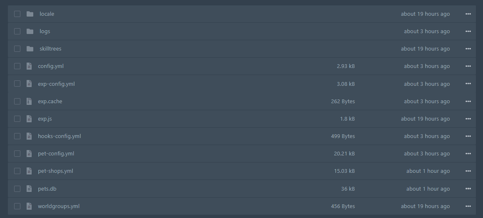The width and height of the screenshot is (483, 218).
Task: Open worldgroups.yml for editing
Action: click(58, 206)
